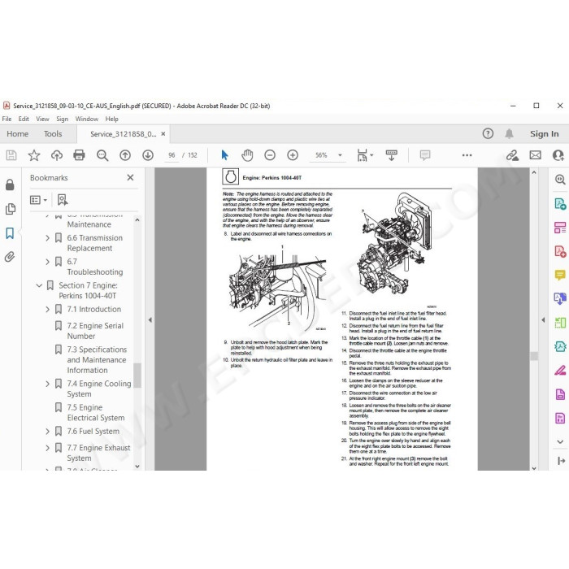Open 7.2 Engine Serial Number bookmark
The height and width of the screenshot is (569, 569).
coord(95,331)
